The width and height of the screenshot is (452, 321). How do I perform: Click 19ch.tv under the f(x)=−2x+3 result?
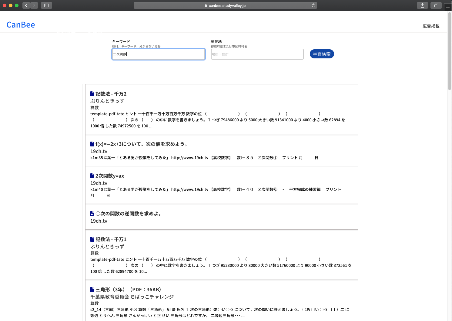(x=99, y=151)
